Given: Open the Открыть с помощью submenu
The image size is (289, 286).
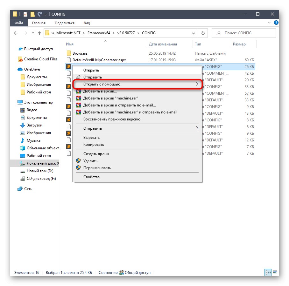Looking at the screenshot, I should tap(137, 84).
